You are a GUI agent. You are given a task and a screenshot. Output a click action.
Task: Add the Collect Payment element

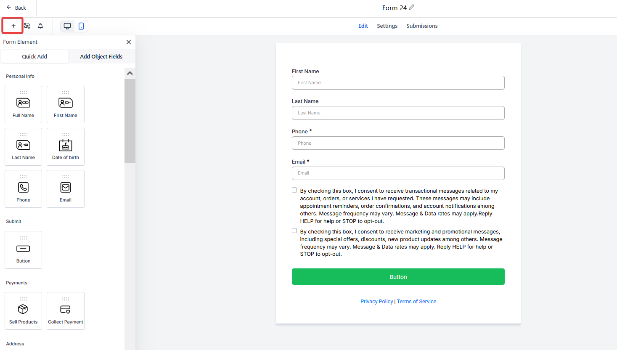tap(66, 311)
